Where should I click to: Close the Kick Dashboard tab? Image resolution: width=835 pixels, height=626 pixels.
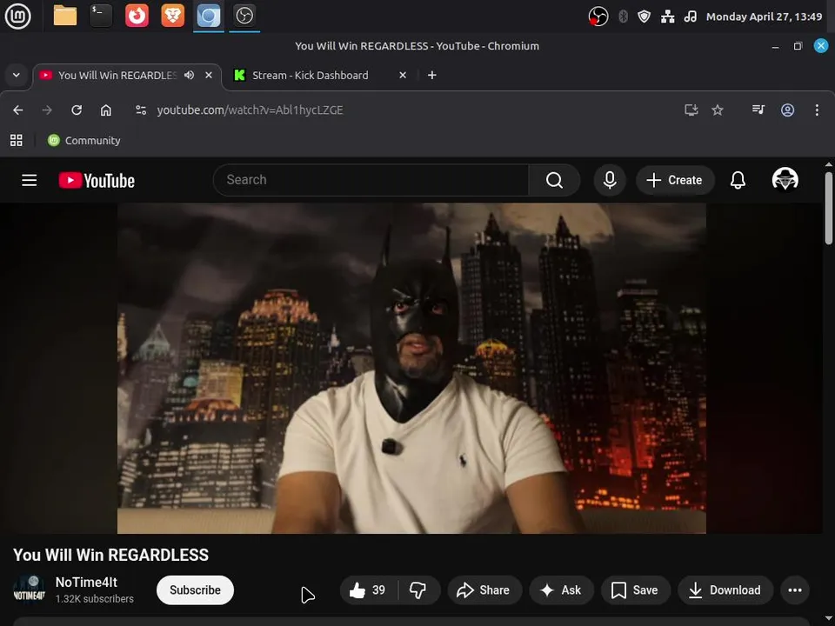point(403,75)
